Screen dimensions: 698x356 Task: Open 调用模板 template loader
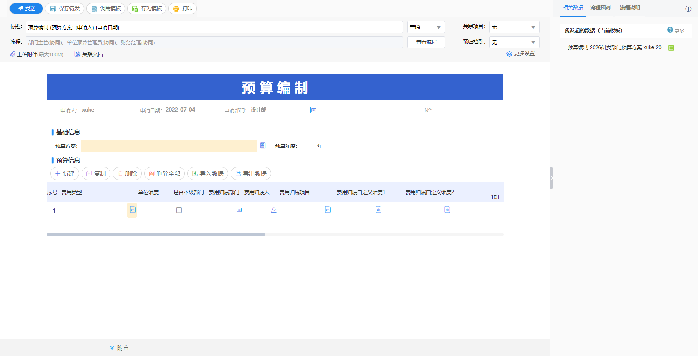click(106, 8)
